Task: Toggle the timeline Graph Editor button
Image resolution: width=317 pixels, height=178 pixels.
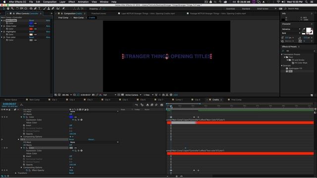Action: (162, 105)
